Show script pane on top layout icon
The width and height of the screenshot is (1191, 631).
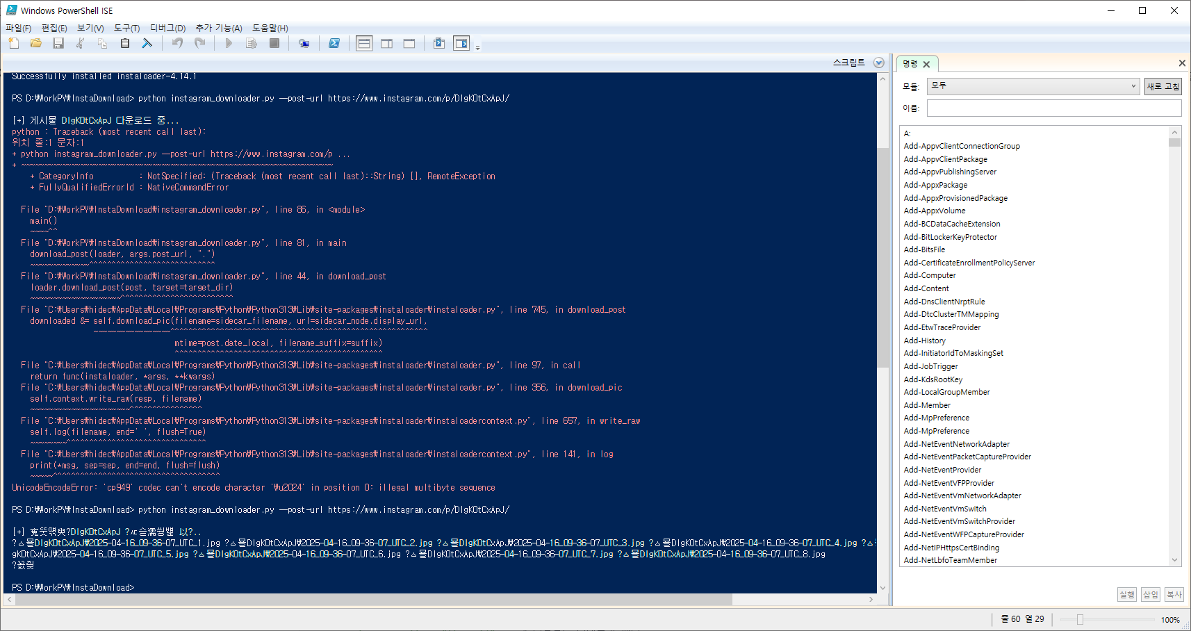[x=364, y=43]
